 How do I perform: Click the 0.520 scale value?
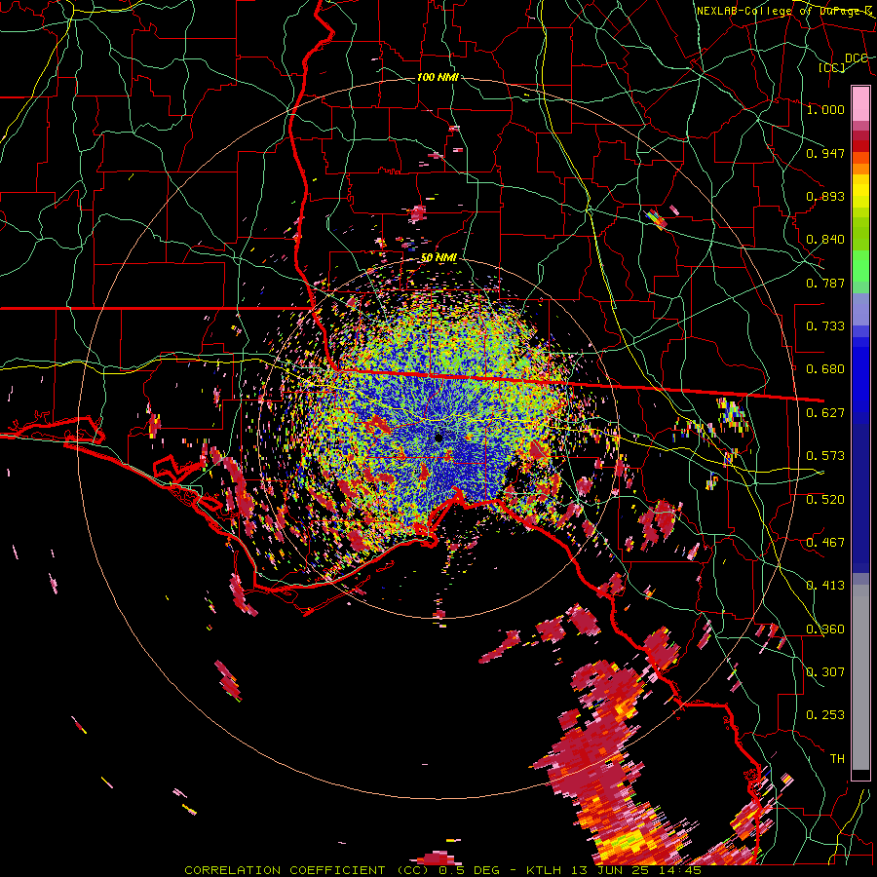coord(825,500)
